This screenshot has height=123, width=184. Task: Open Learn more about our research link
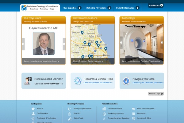98,83
